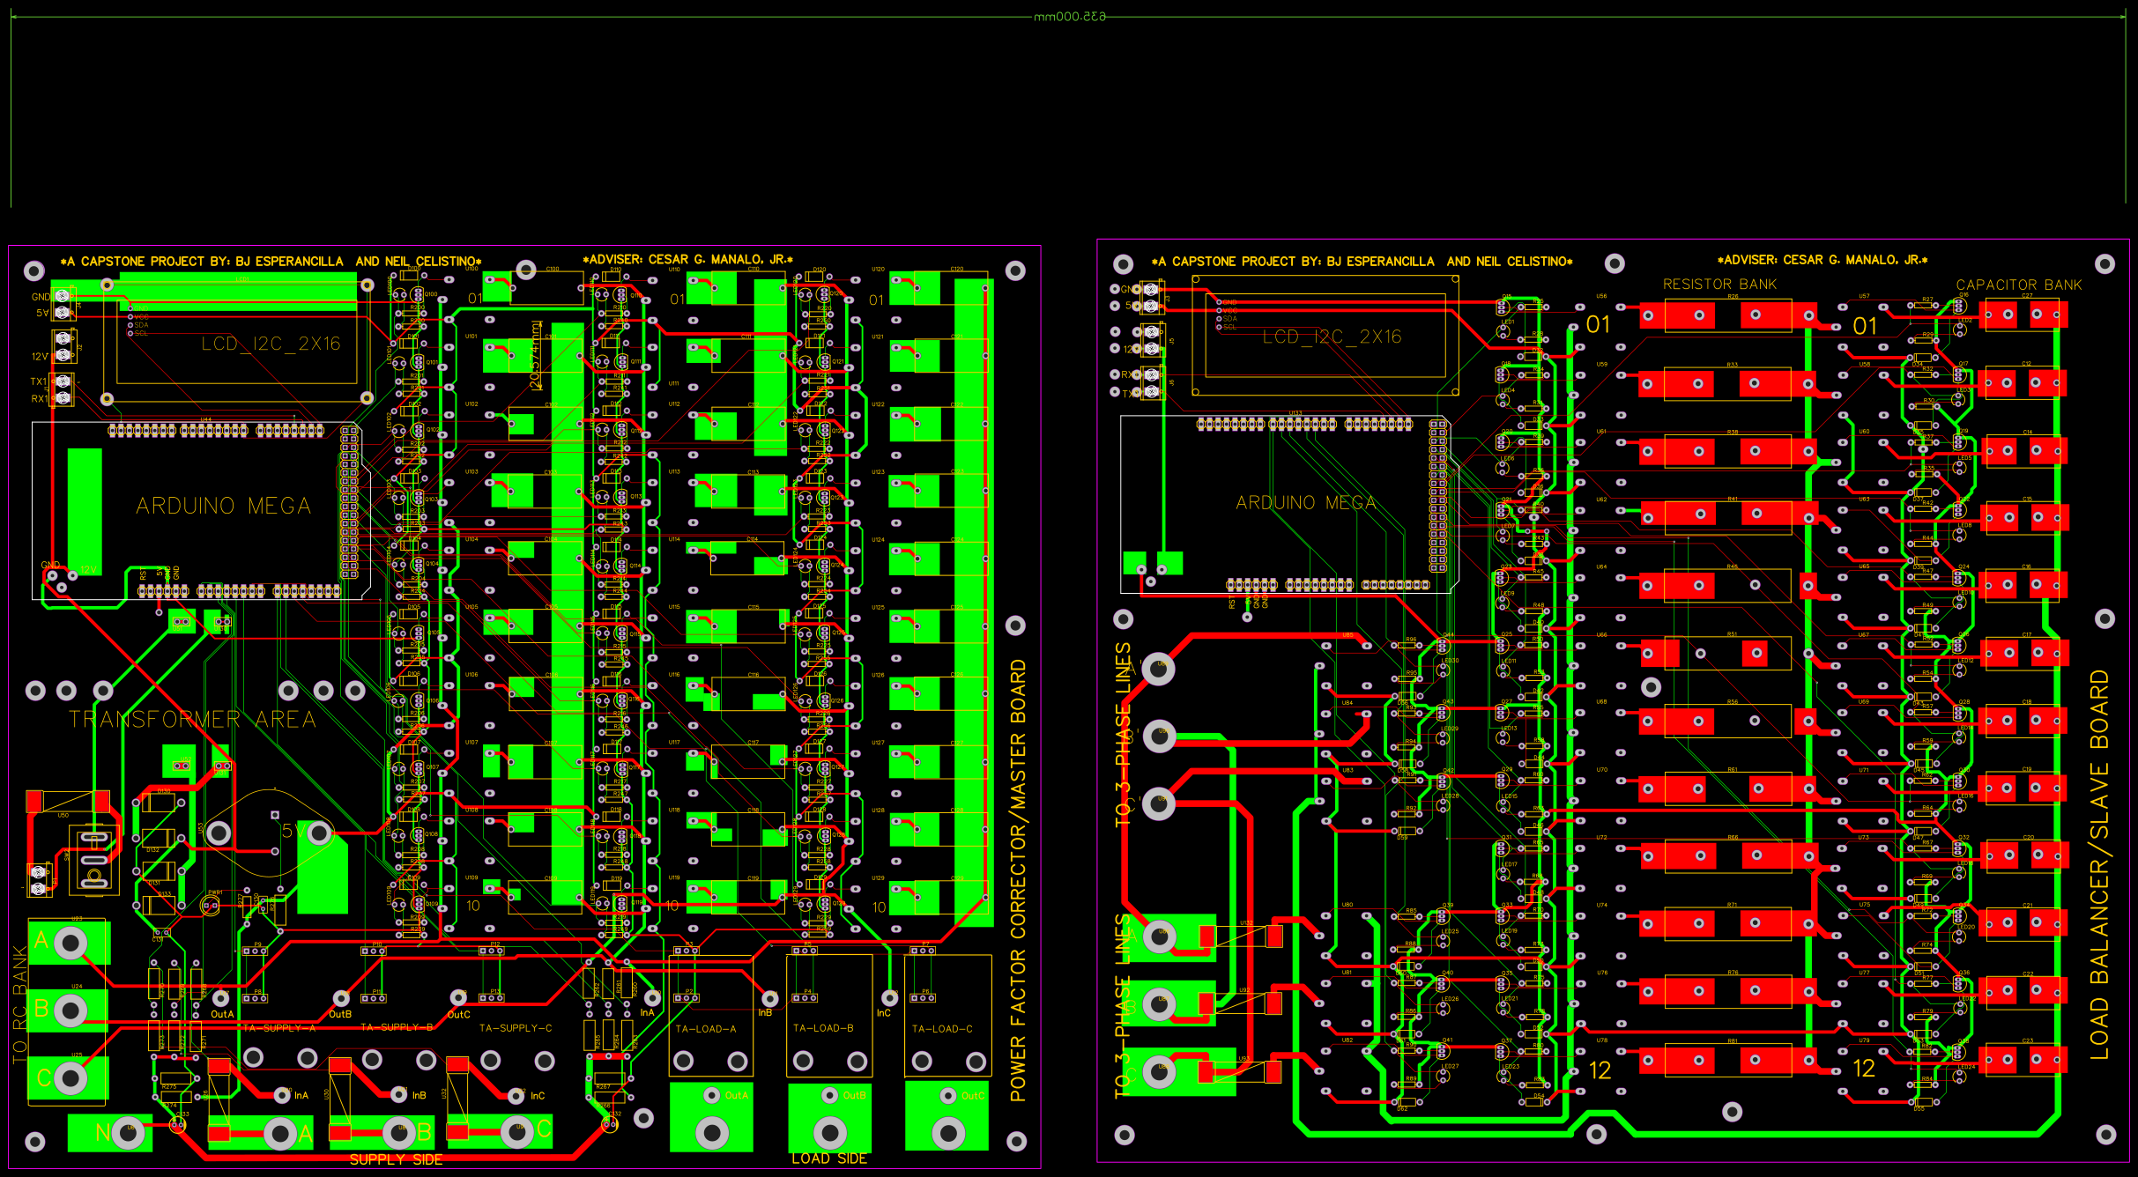
Task: Select the 12V terminal pad on the slave board
Action: point(1152,346)
